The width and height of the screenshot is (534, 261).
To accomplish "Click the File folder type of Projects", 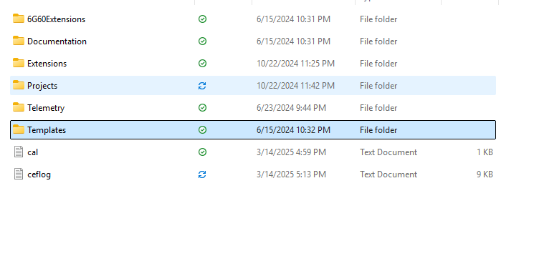I will pyautogui.click(x=378, y=86).
